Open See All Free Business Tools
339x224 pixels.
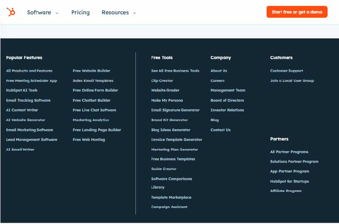point(175,71)
